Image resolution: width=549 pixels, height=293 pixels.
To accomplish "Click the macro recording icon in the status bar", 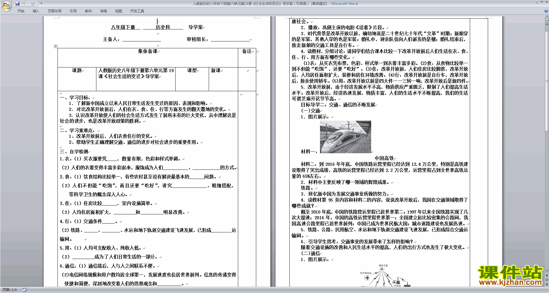I will click(x=24, y=290).
